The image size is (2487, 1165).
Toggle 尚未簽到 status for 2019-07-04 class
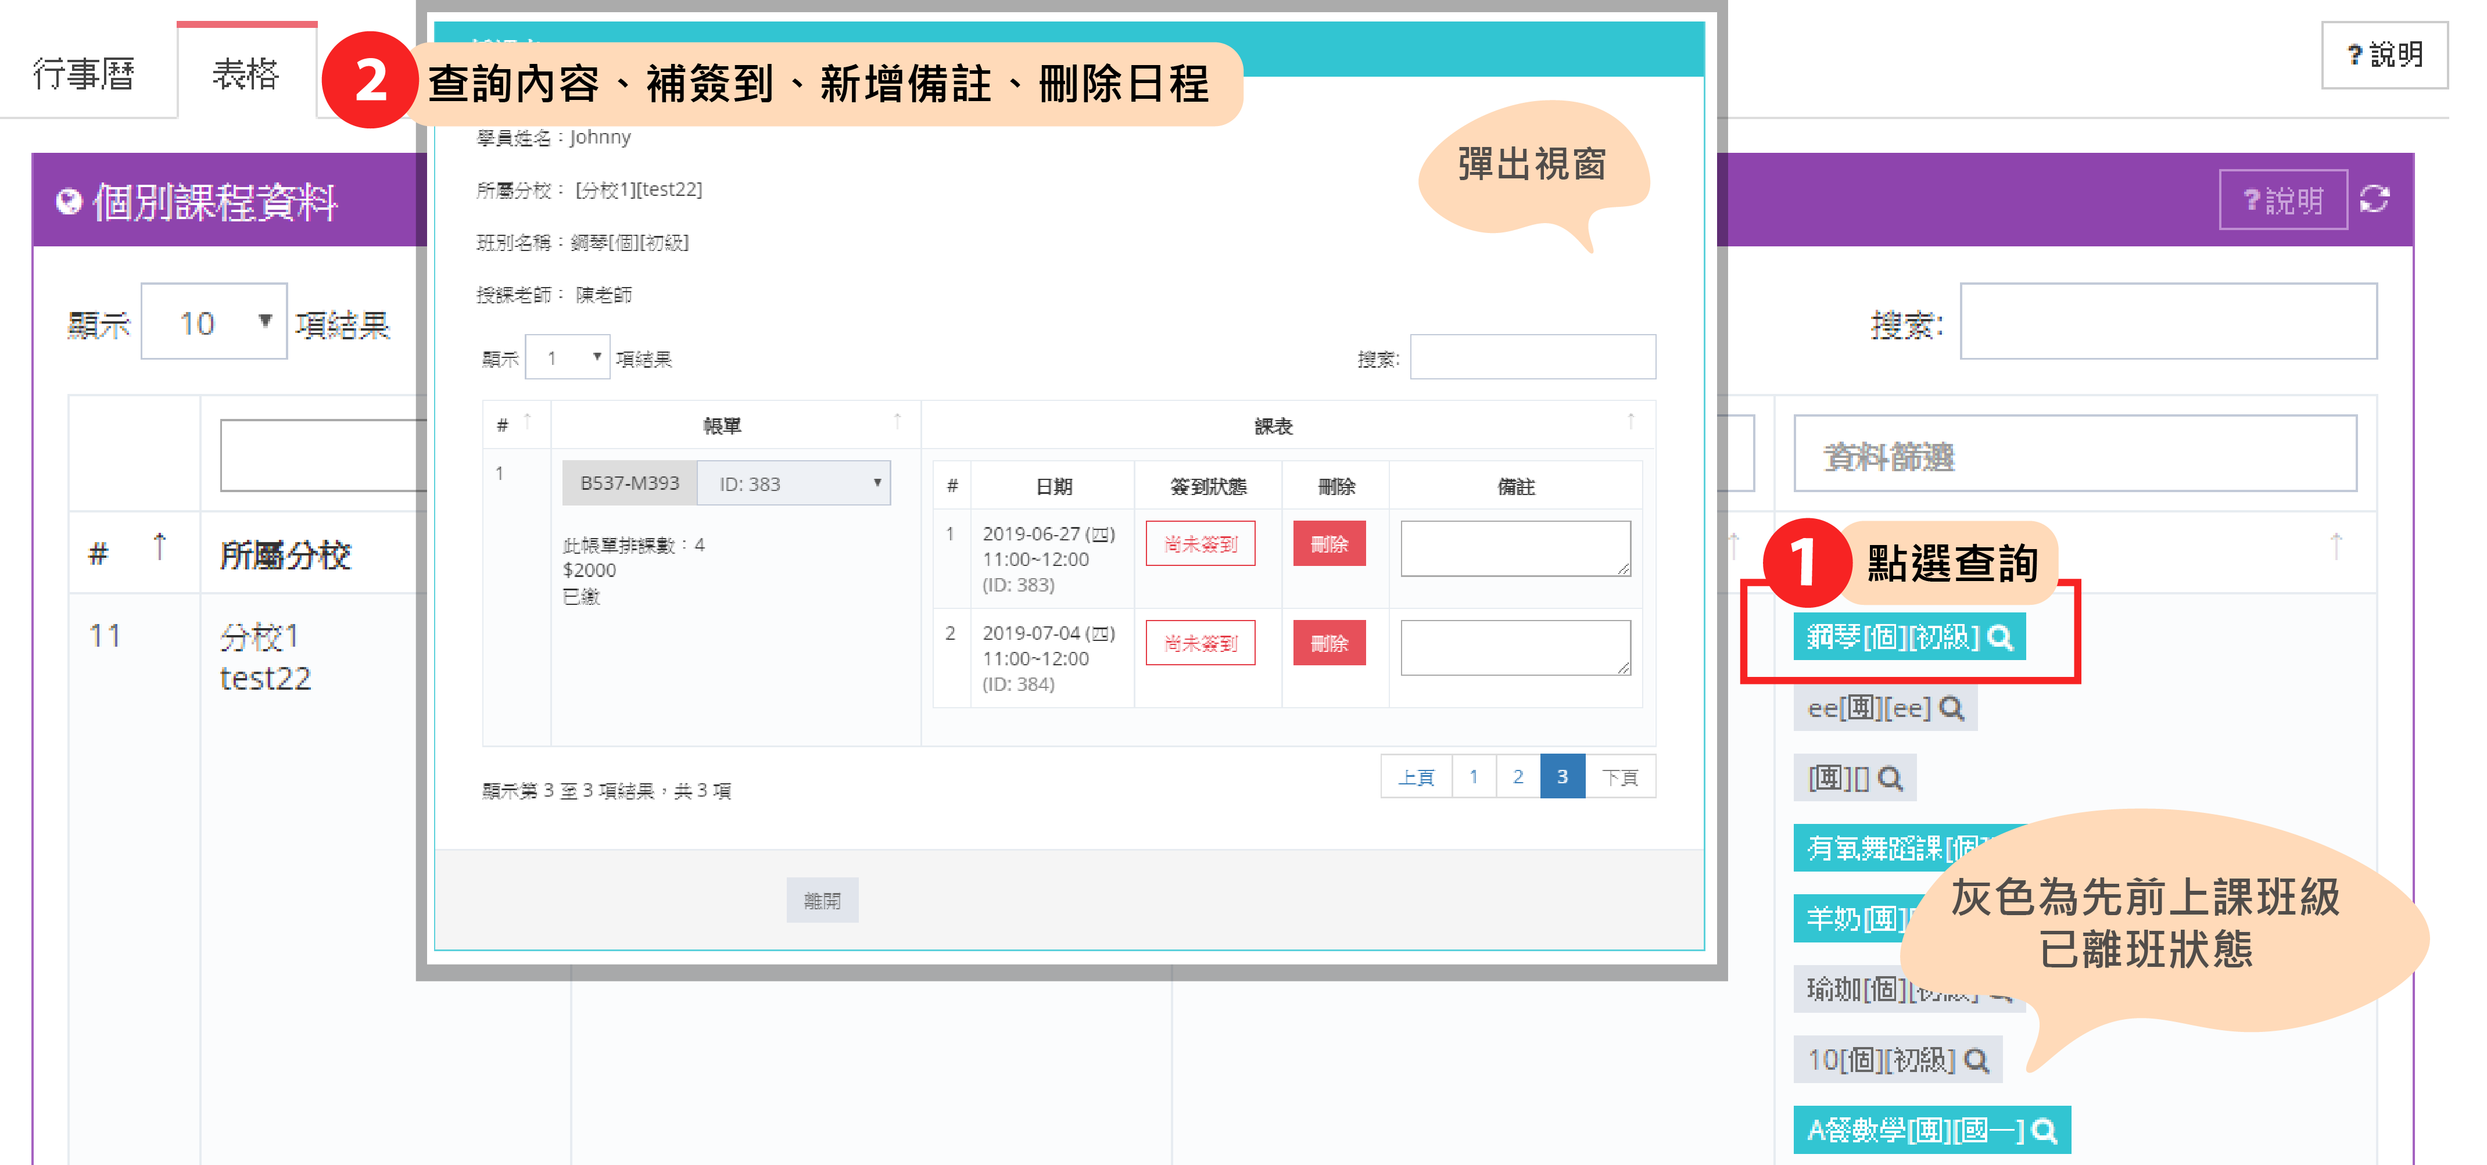[1200, 643]
